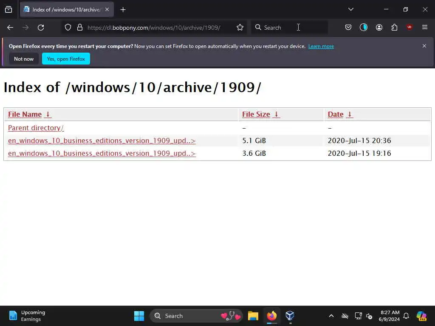Click the forward navigation arrow
The height and width of the screenshot is (326, 435).
tap(25, 28)
